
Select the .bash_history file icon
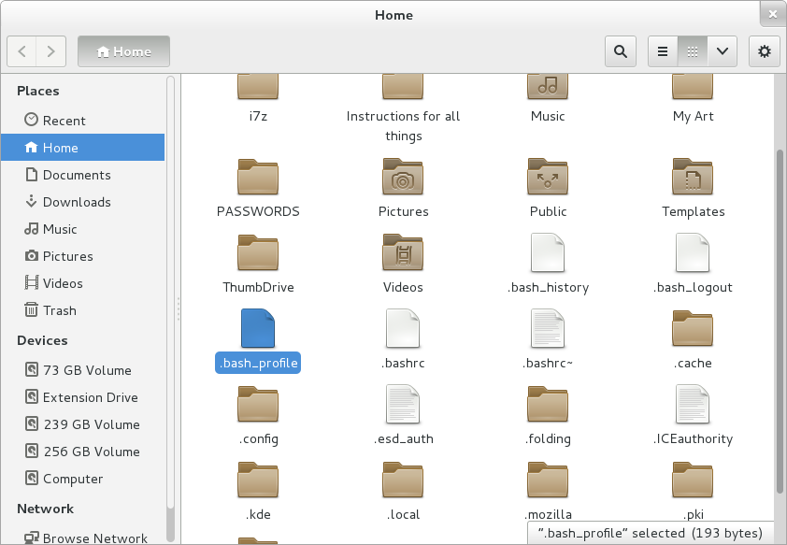[548, 252]
